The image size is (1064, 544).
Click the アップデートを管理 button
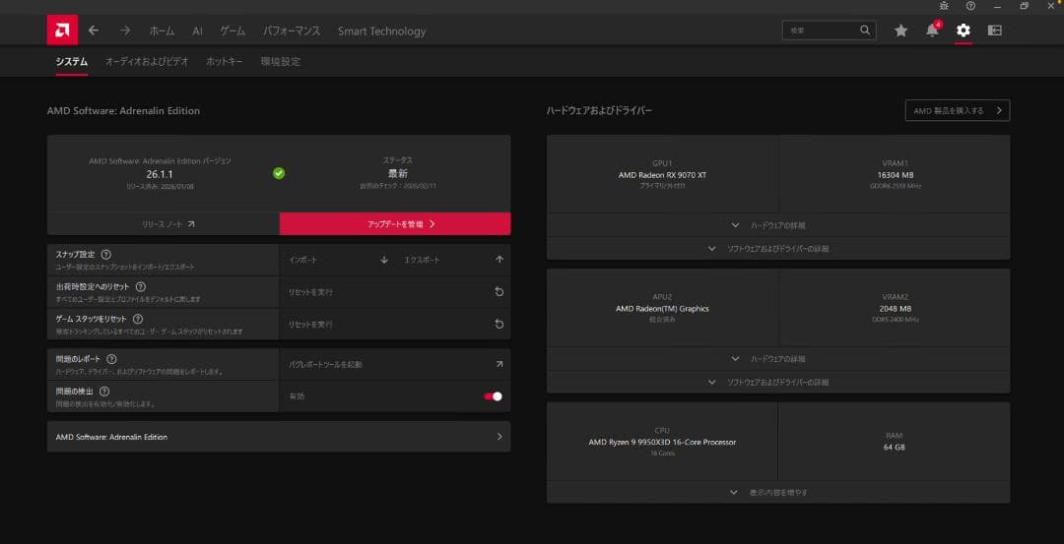click(x=395, y=223)
